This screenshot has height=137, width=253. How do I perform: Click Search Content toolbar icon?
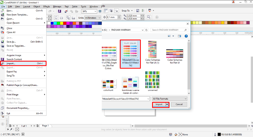coord(60,11)
